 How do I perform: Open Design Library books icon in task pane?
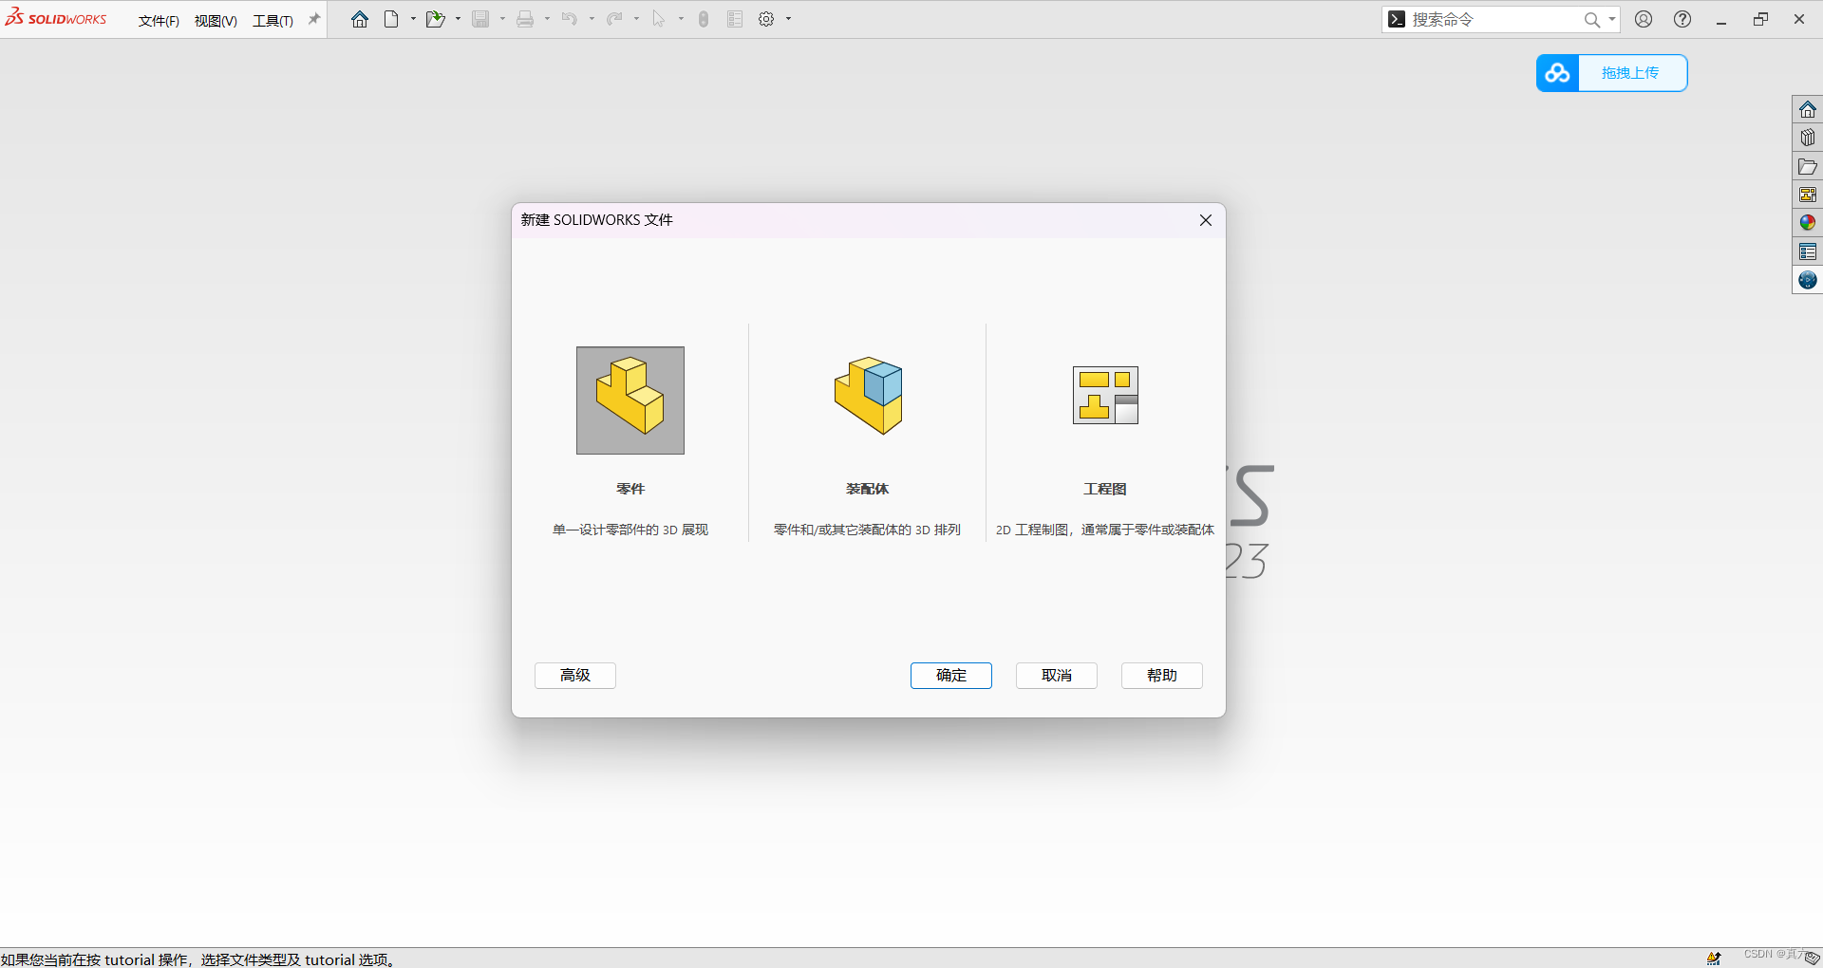[1808, 138]
